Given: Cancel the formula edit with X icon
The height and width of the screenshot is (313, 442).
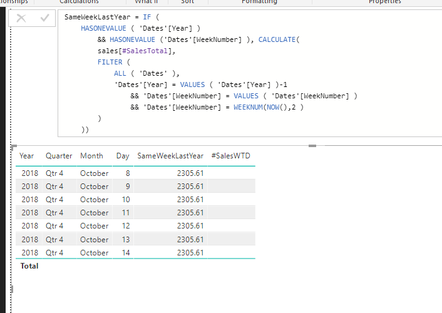Looking at the screenshot, I should (21, 18).
